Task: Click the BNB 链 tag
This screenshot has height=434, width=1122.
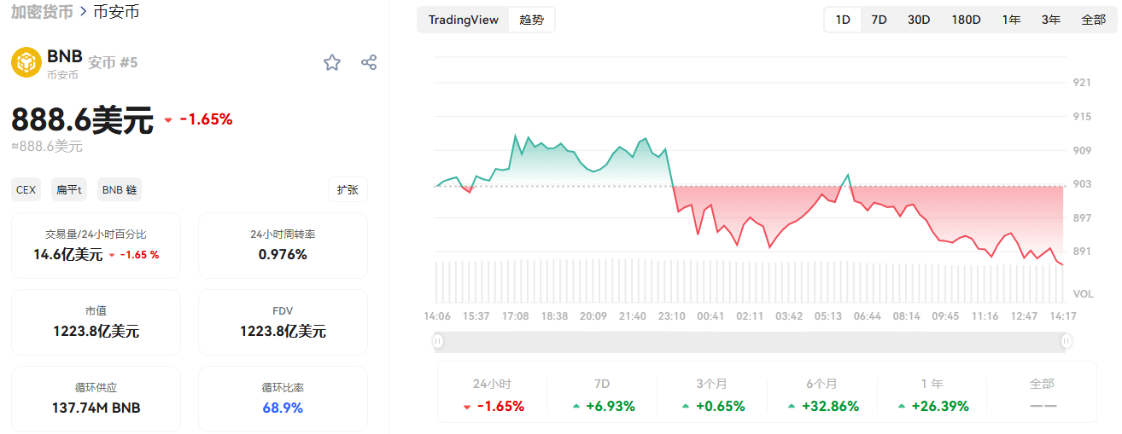Action: pyautogui.click(x=120, y=189)
